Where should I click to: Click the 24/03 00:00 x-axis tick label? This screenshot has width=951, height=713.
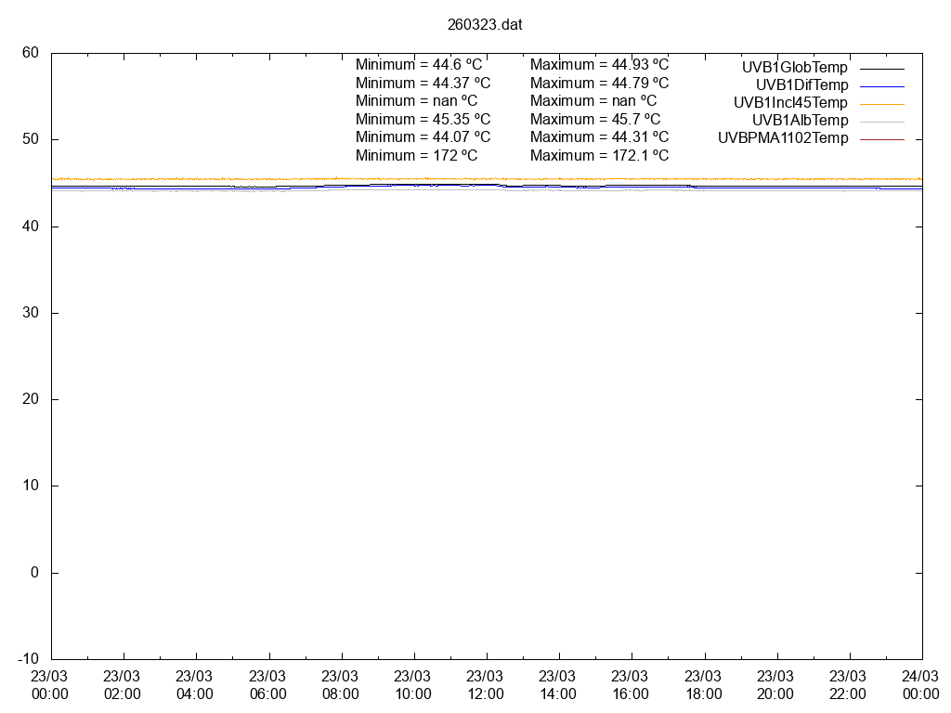click(921, 685)
